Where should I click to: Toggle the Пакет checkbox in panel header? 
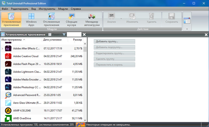(x=50, y=34)
